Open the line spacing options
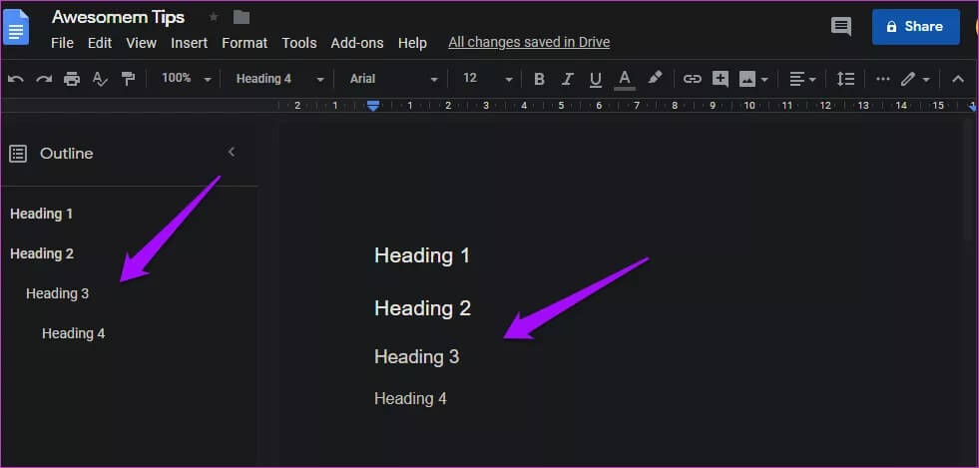The image size is (979, 468). (x=845, y=79)
